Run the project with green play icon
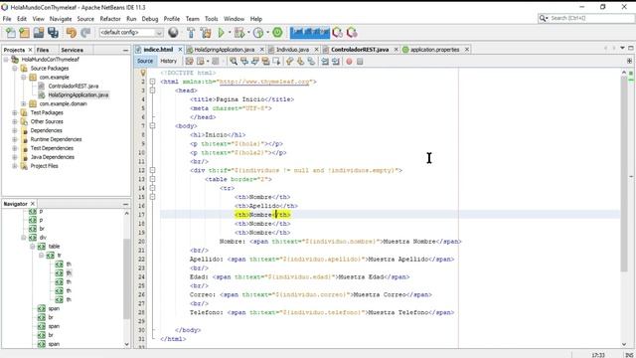This screenshot has width=636, height=358. click(221, 33)
